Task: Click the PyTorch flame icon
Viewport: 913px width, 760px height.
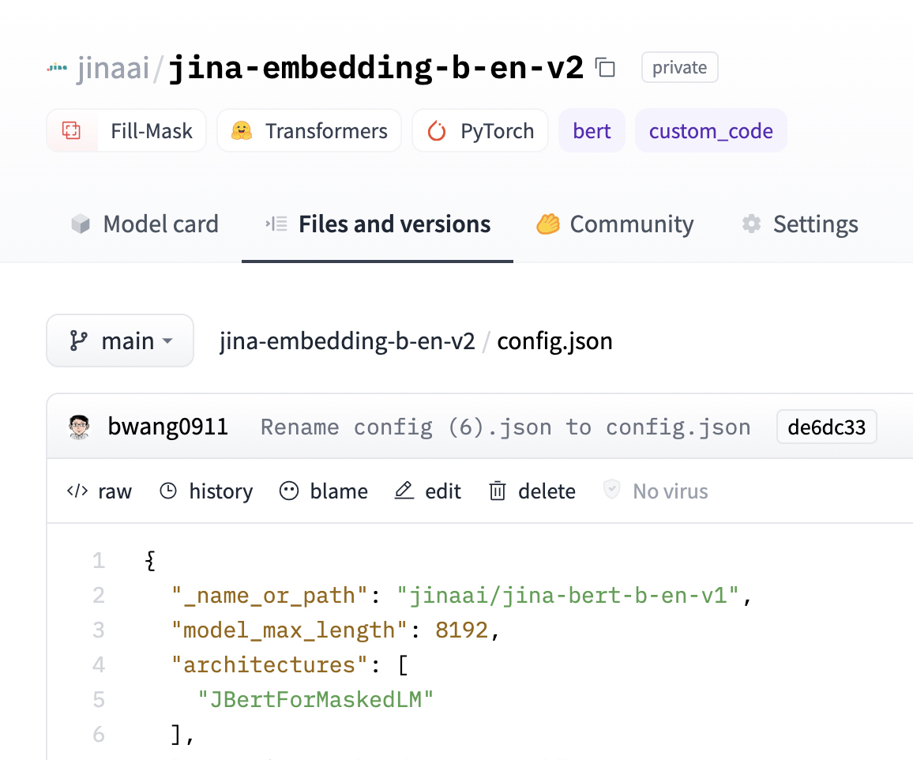Action: pyautogui.click(x=437, y=130)
